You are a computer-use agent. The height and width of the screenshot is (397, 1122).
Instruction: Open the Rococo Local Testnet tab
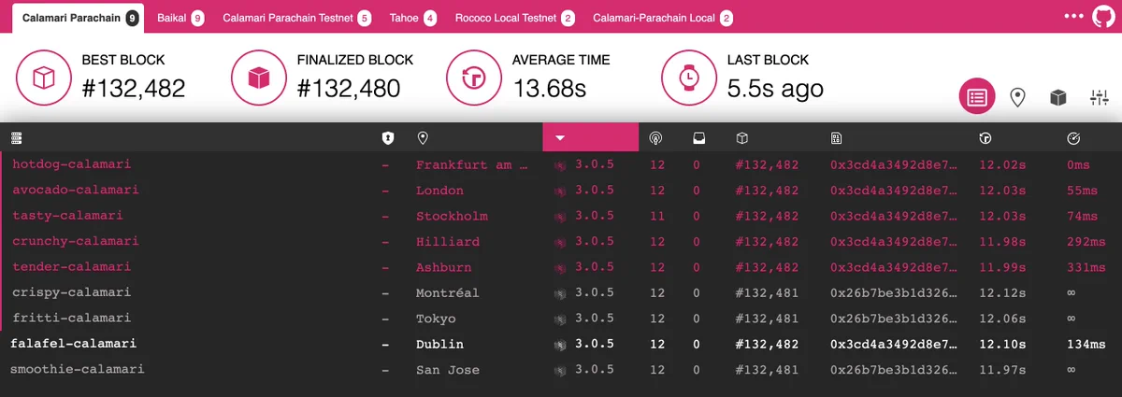click(514, 18)
